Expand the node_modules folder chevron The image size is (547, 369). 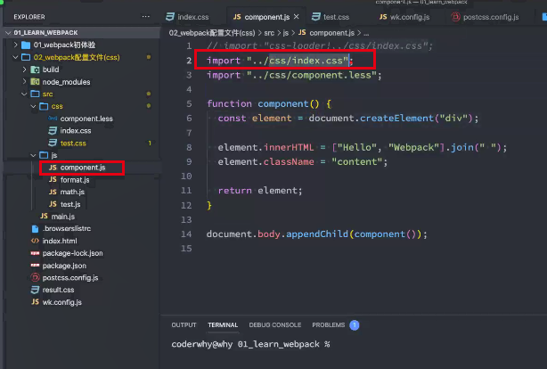click(24, 81)
